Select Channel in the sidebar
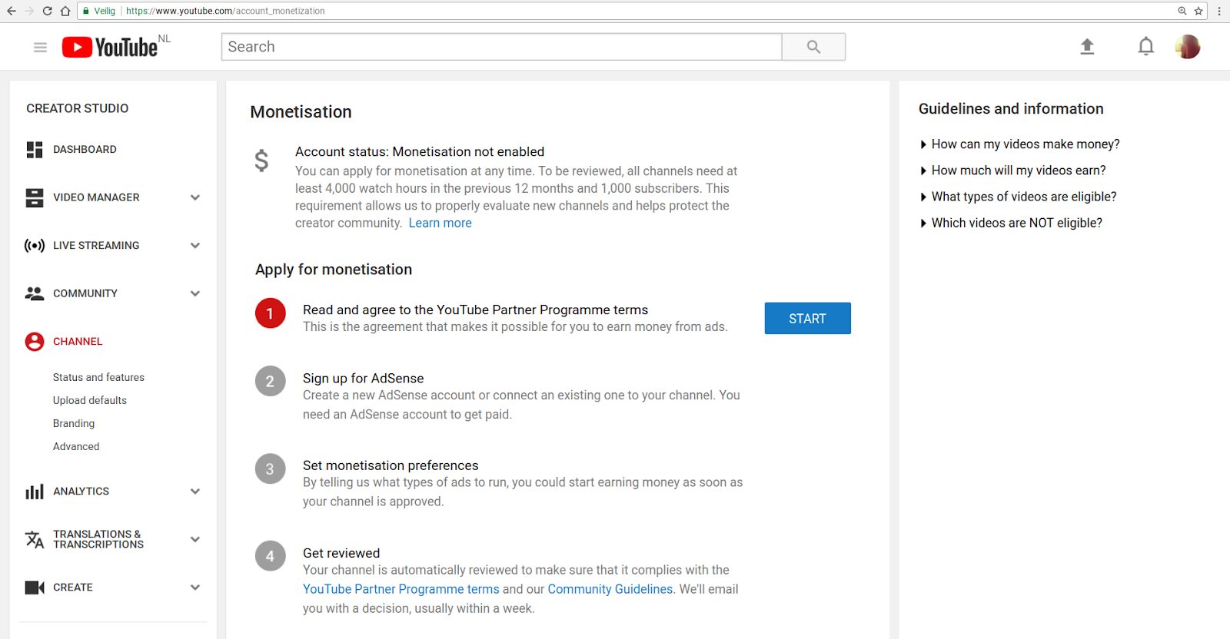Screen dimensions: 1230x639 pyautogui.click(x=78, y=342)
